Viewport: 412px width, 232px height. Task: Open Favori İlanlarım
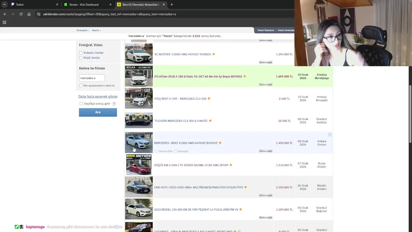[266, 30]
